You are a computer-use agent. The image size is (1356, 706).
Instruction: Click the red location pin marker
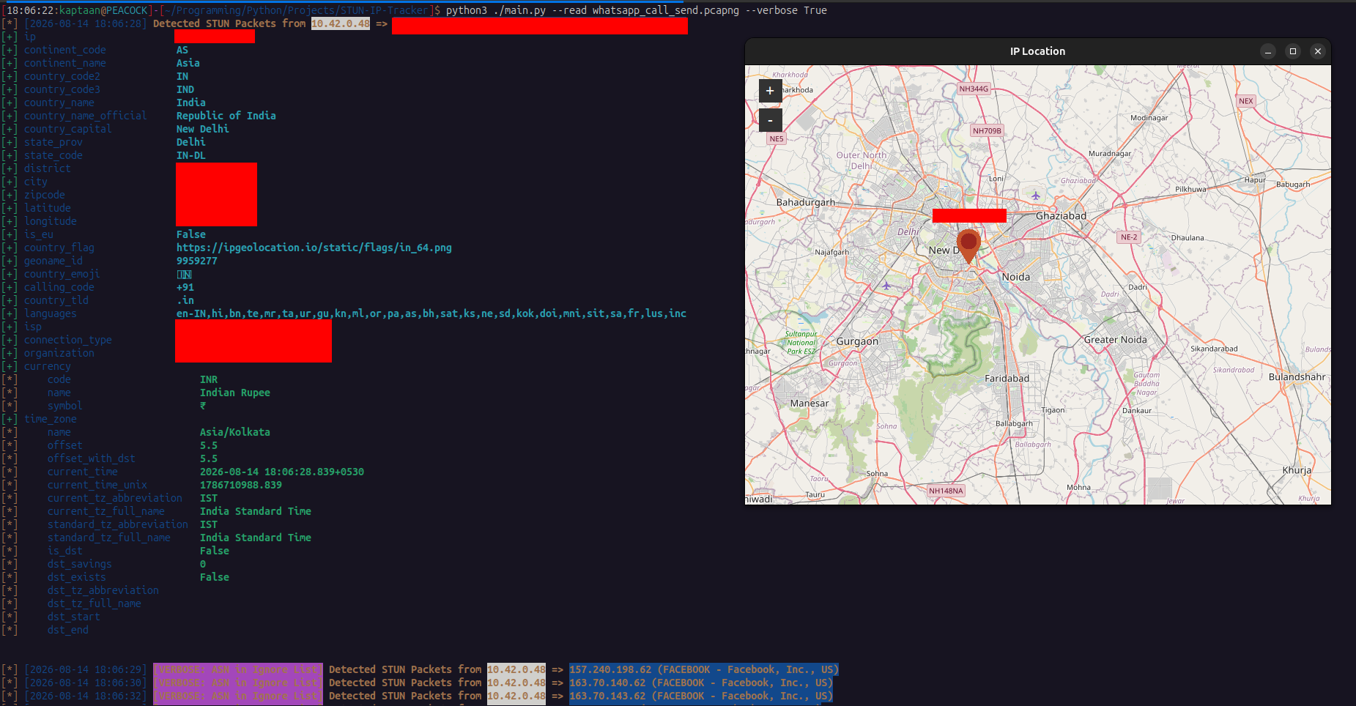click(968, 246)
